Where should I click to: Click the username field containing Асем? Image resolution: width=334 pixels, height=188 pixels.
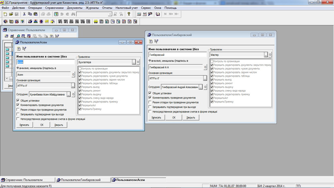pos(45,62)
